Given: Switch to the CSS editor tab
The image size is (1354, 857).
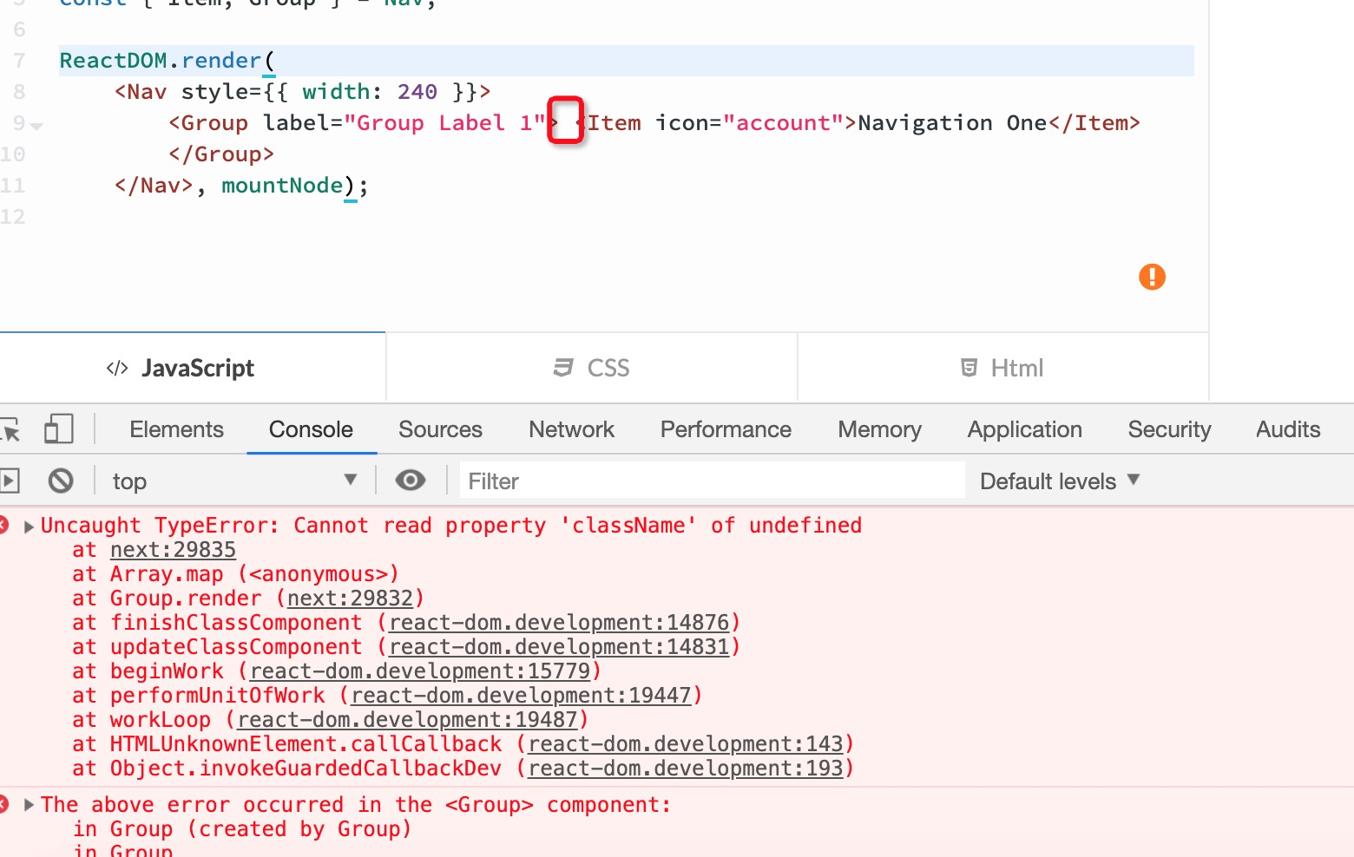Looking at the screenshot, I should coord(592,368).
